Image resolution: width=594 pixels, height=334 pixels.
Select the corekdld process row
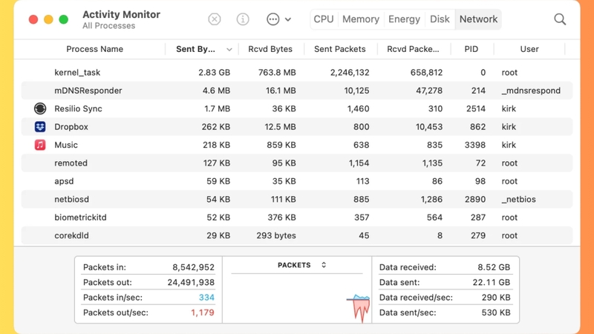pos(297,235)
